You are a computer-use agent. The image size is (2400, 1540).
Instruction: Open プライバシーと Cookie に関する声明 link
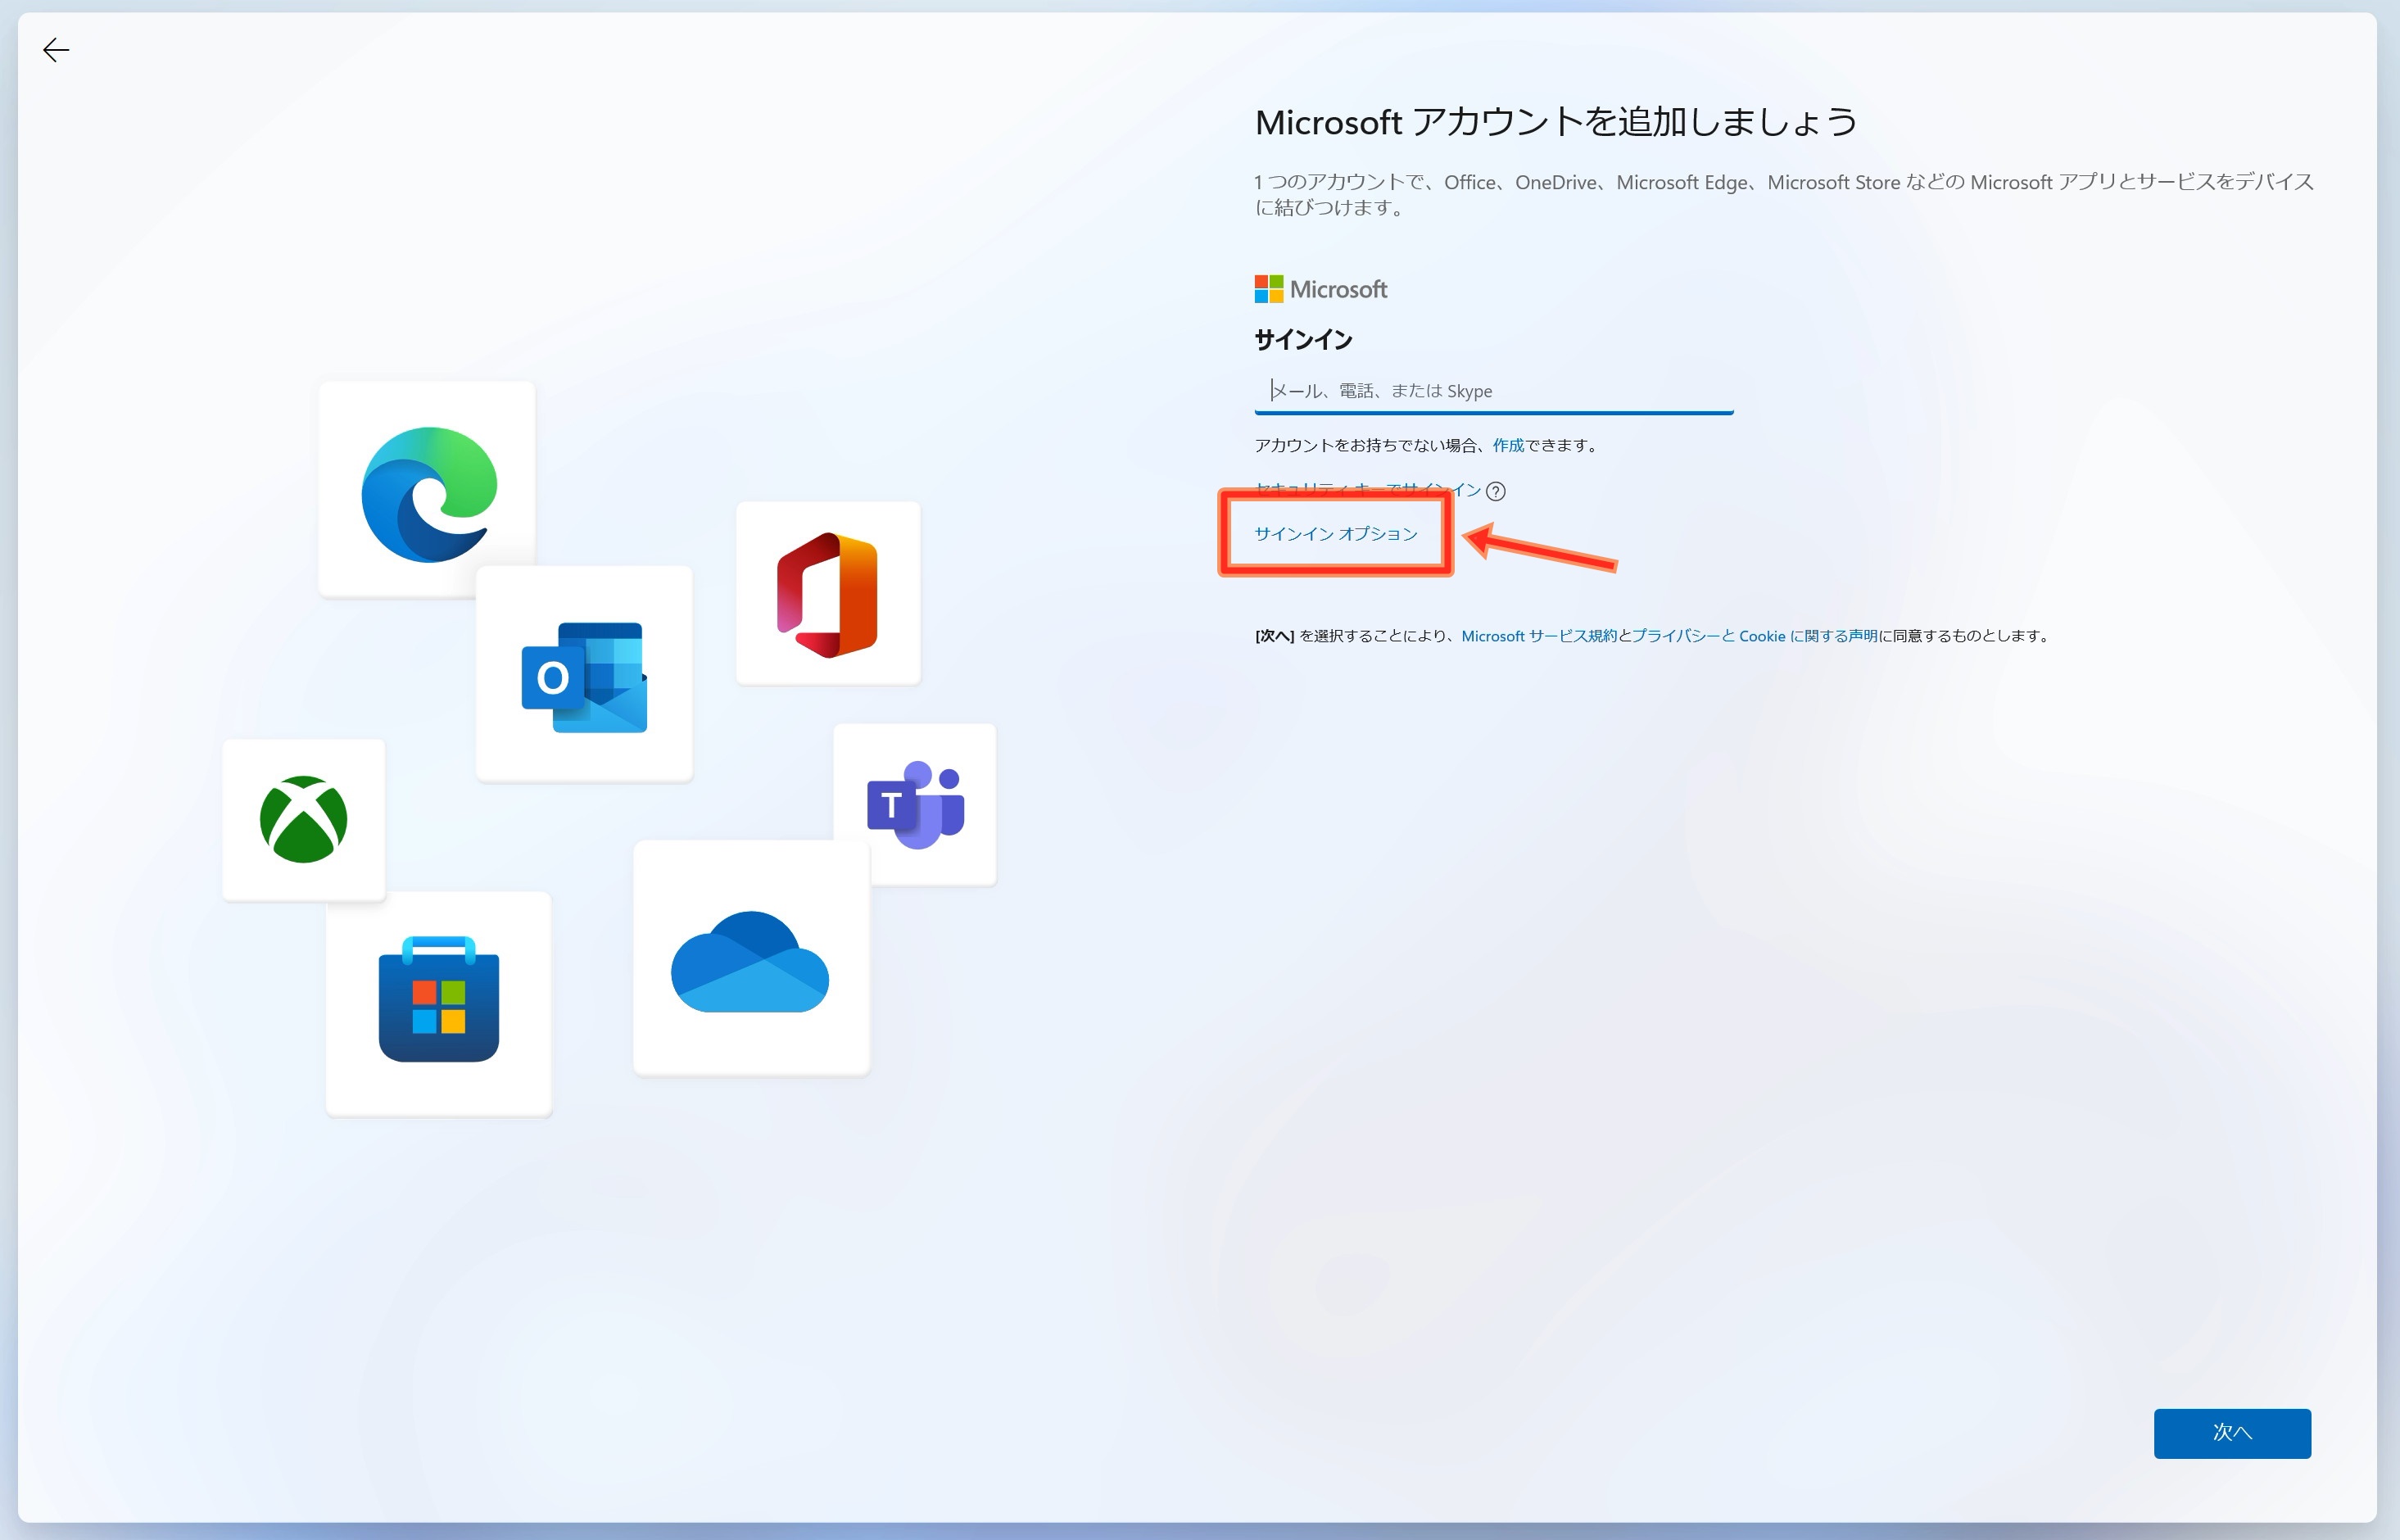[x=1754, y=636]
